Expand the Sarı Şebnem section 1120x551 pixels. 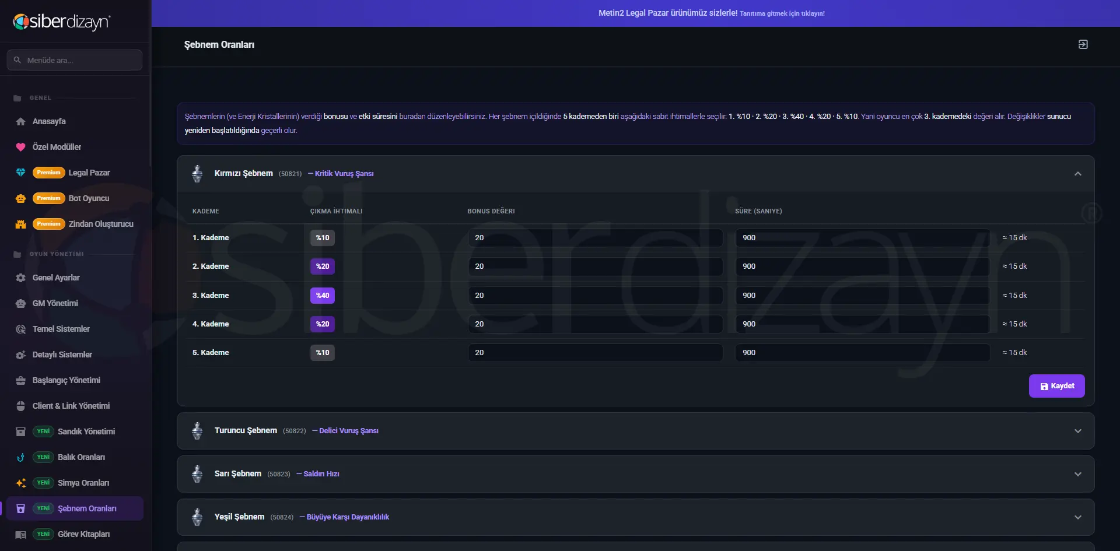pyautogui.click(x=1077, y=474)
